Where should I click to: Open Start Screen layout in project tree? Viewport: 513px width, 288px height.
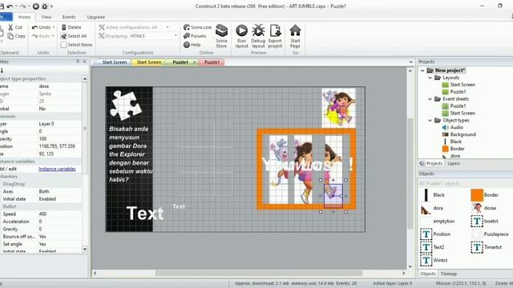(458, 85)
